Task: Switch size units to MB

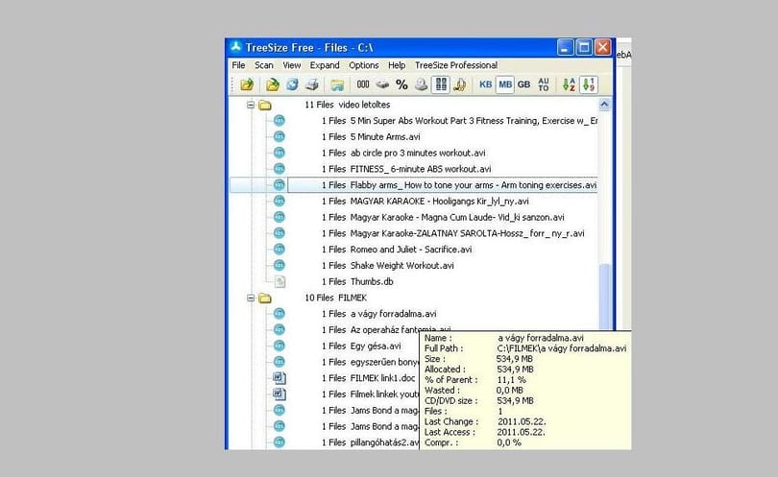Action: coord(505,84)
